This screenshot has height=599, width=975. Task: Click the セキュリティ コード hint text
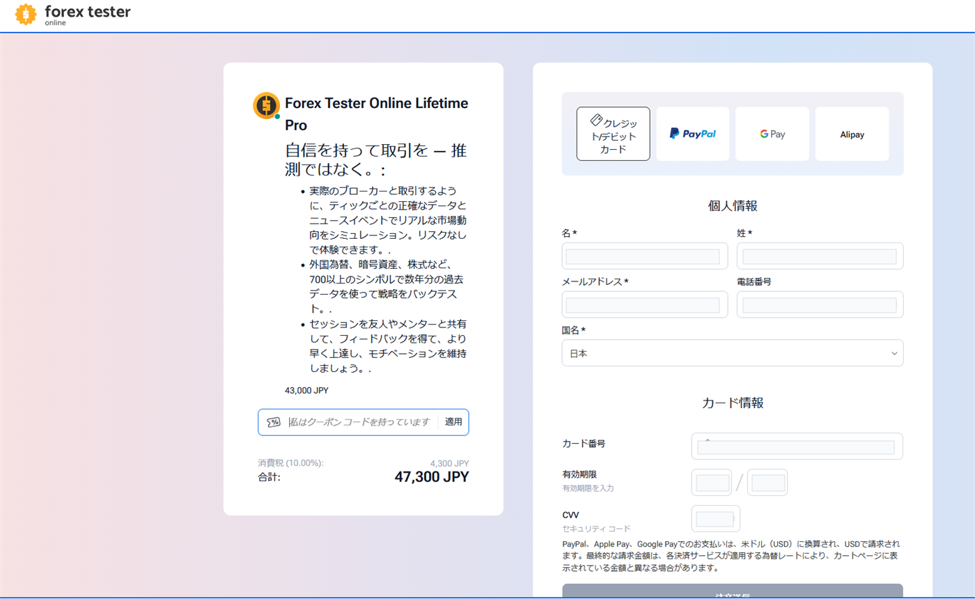tap(596, 529)
